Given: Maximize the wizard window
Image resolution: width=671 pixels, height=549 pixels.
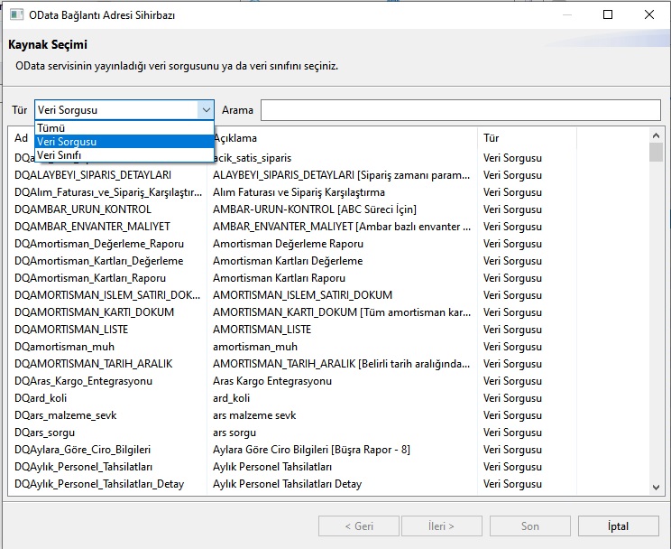Looking at the screenshot, I should click(x=608, y=14).
